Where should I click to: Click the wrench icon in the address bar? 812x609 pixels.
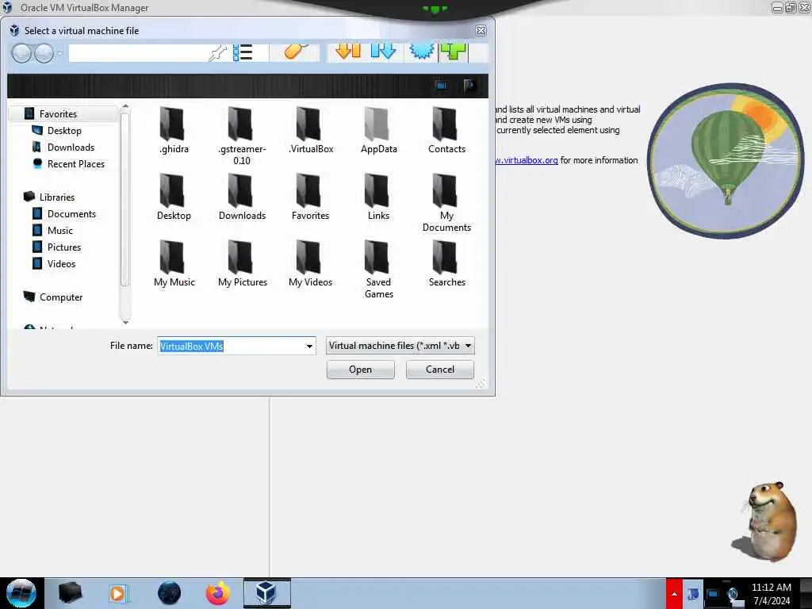click(x=217, y=53)
